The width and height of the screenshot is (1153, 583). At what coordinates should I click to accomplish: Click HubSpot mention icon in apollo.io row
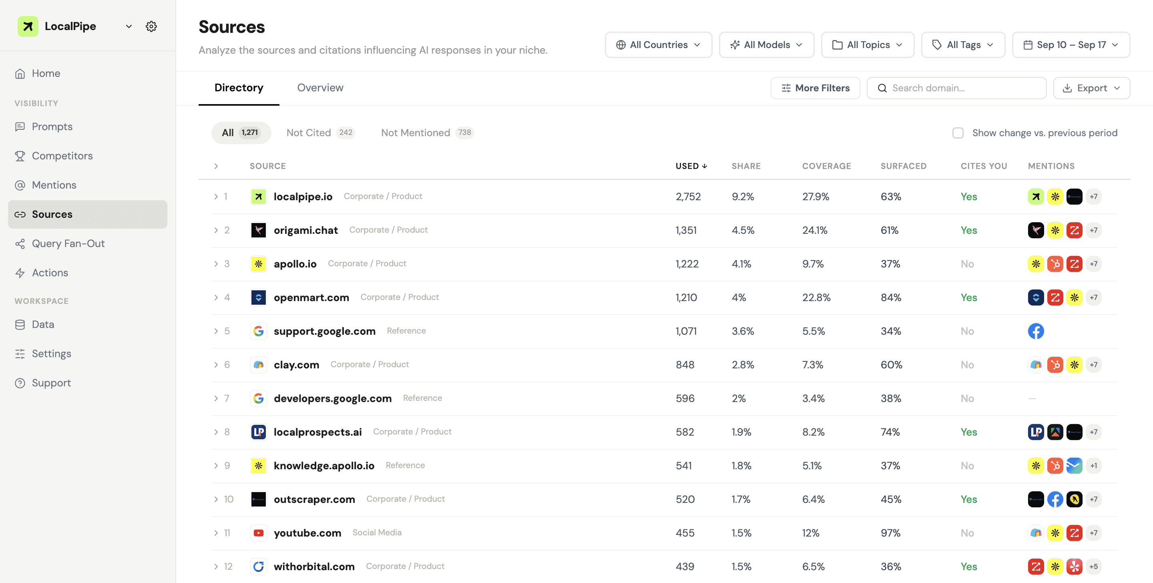1055,264
